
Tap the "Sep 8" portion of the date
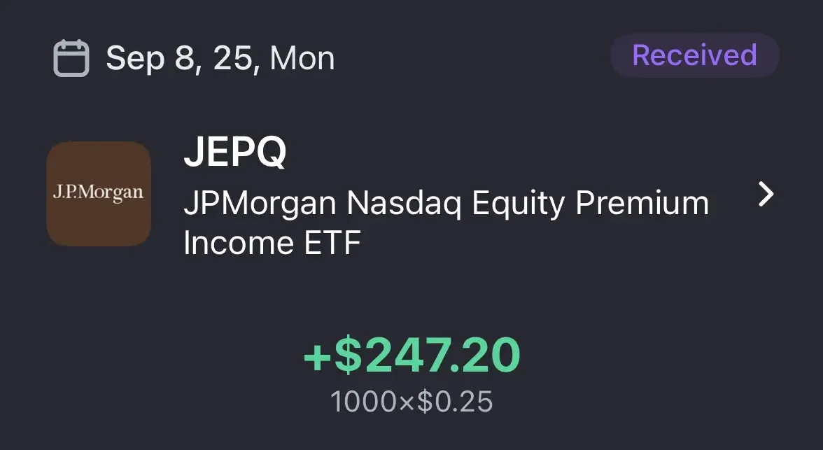147,59
